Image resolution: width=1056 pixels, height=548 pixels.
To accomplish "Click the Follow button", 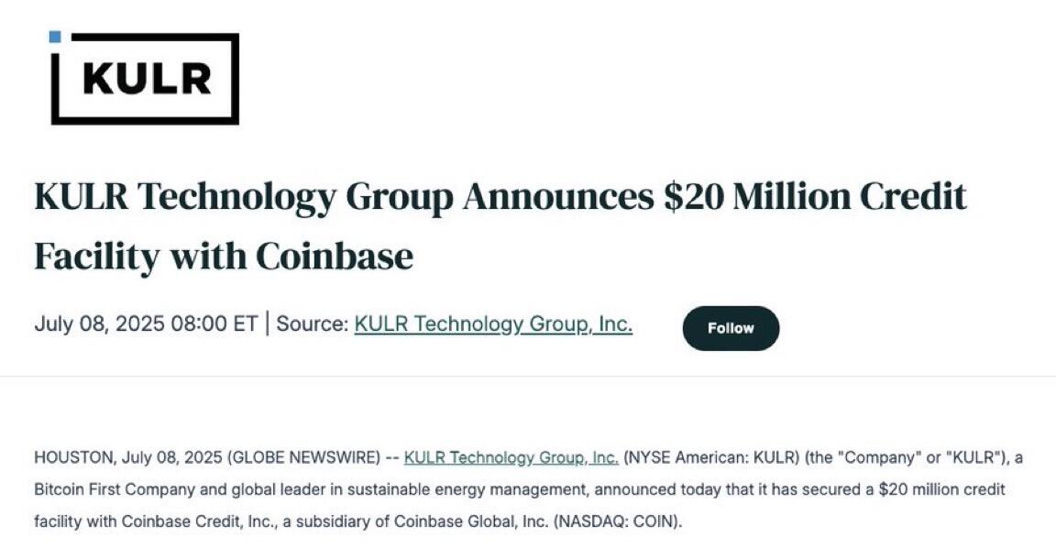I will click(x=731, y=328).
